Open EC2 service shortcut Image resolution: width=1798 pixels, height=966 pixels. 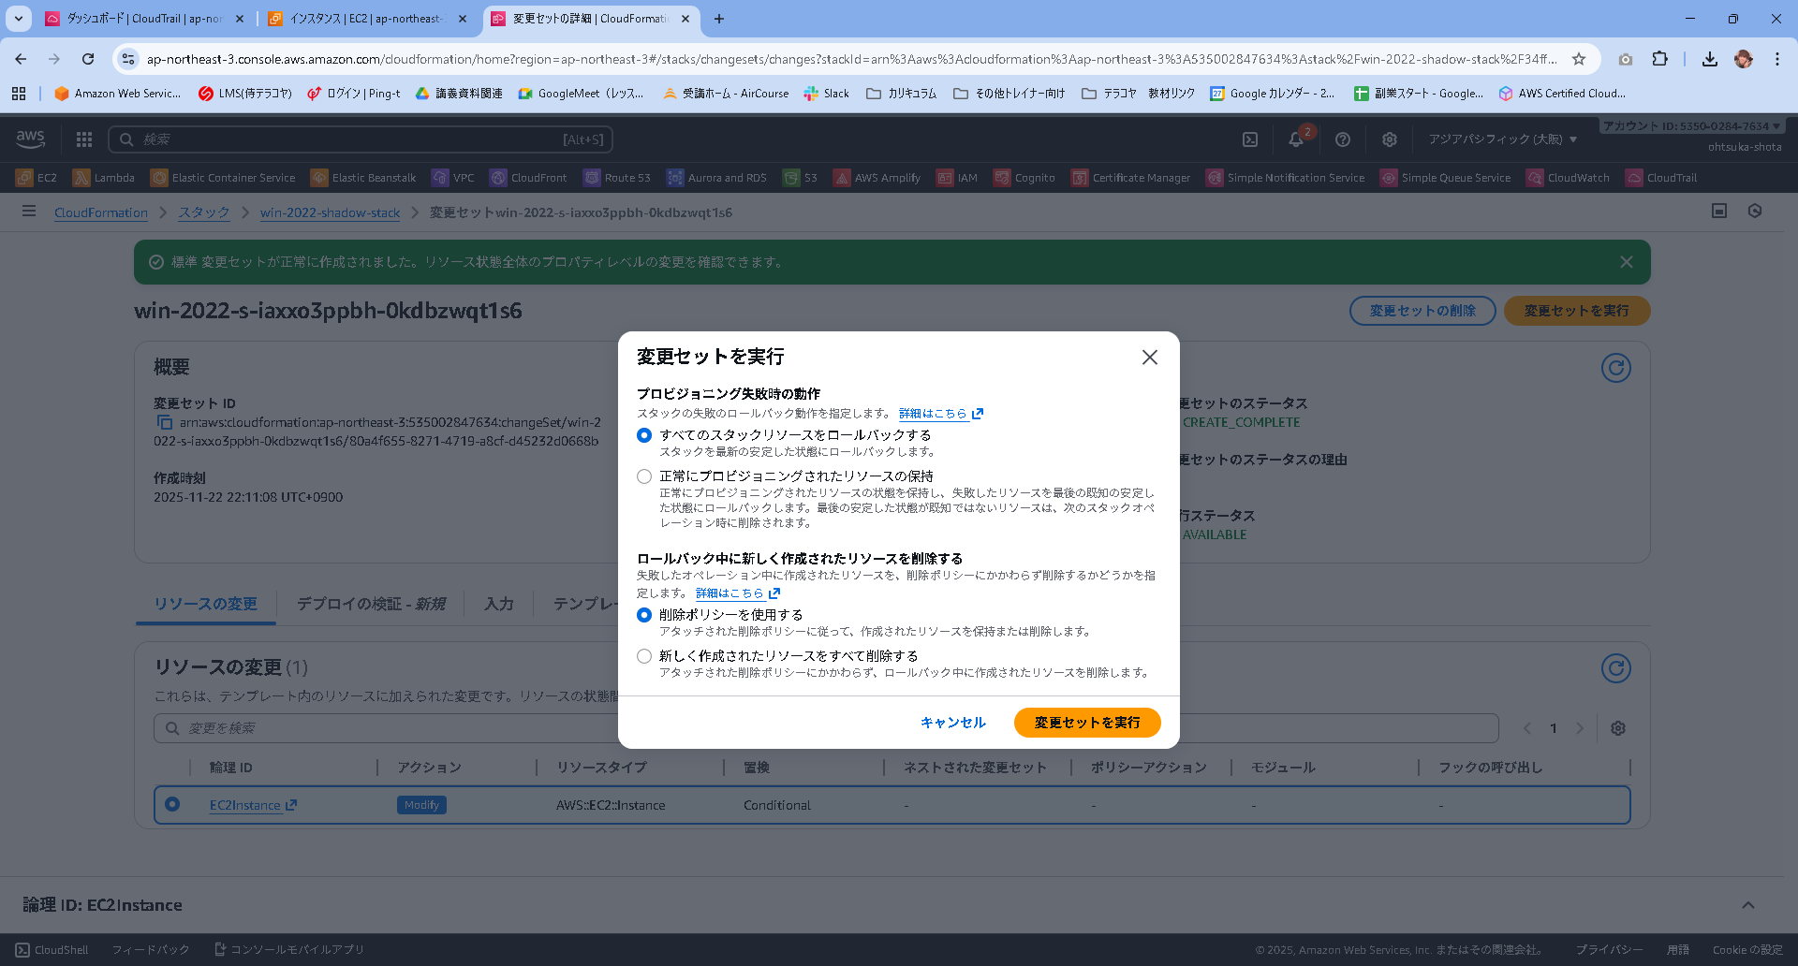pyautogui.click(x=37, y=178)
